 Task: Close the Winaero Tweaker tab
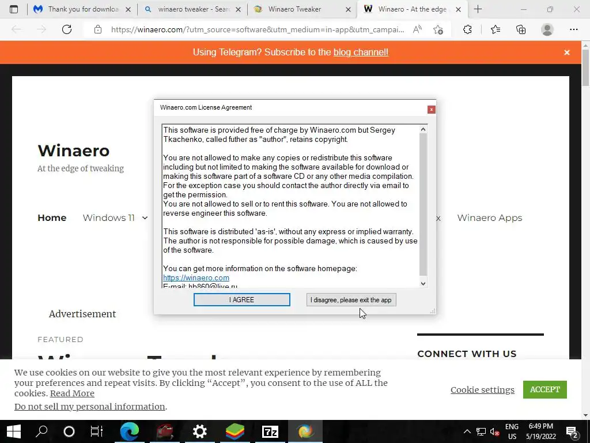pos(349,9)
